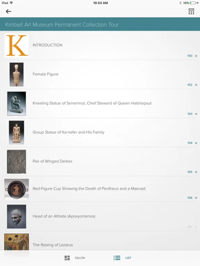Viewport: 200px width, 266px height.
Task: Open The Raising of Lazarus thumbnail
Action: pos(17,242)
